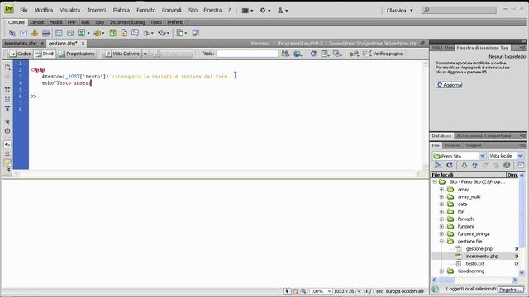Refresh the Files panel list
Image resolution: width=529 pixels, height=297 pixels.
tap(450, 165)
